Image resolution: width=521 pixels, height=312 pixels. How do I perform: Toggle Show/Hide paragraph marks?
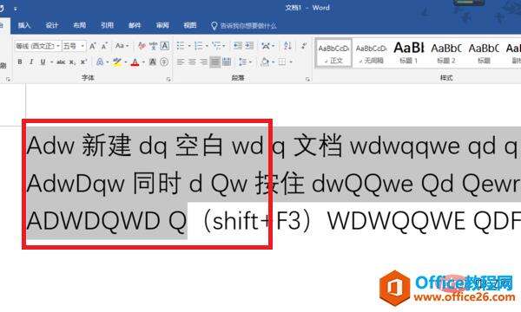click(304, 46)
